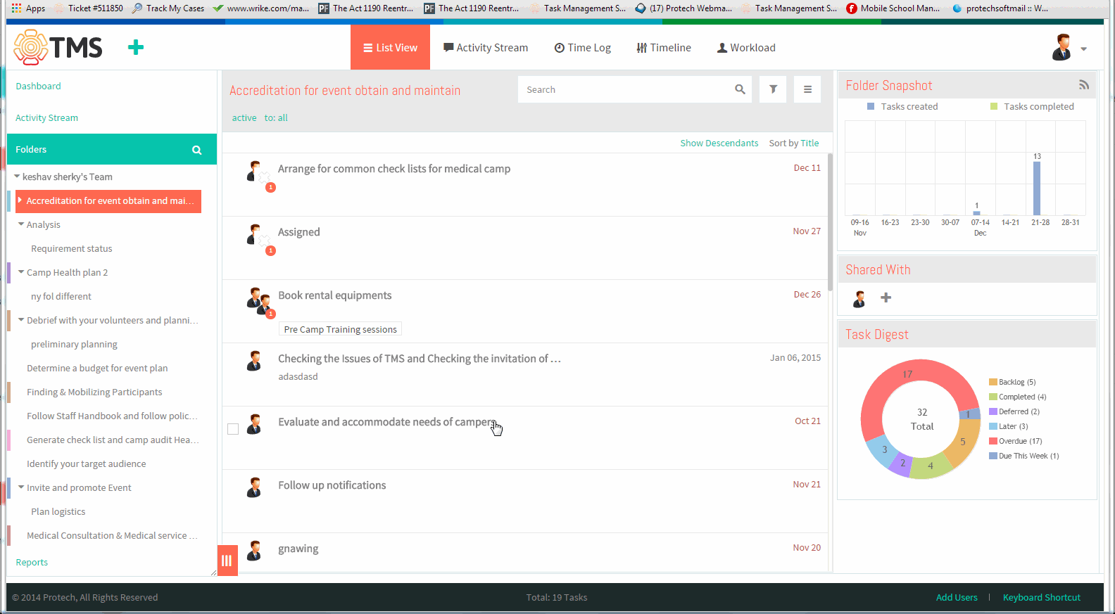Collapse the keshav sherky's Team tree
The image size is (1115, 614).
pos(17,177)
